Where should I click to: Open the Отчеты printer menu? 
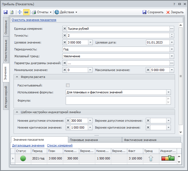(x=41, y=12)
